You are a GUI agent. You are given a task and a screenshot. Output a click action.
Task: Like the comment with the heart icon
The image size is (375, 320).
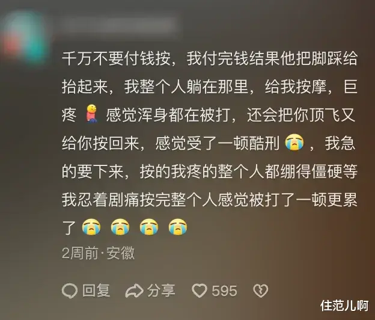click(200, 291)
